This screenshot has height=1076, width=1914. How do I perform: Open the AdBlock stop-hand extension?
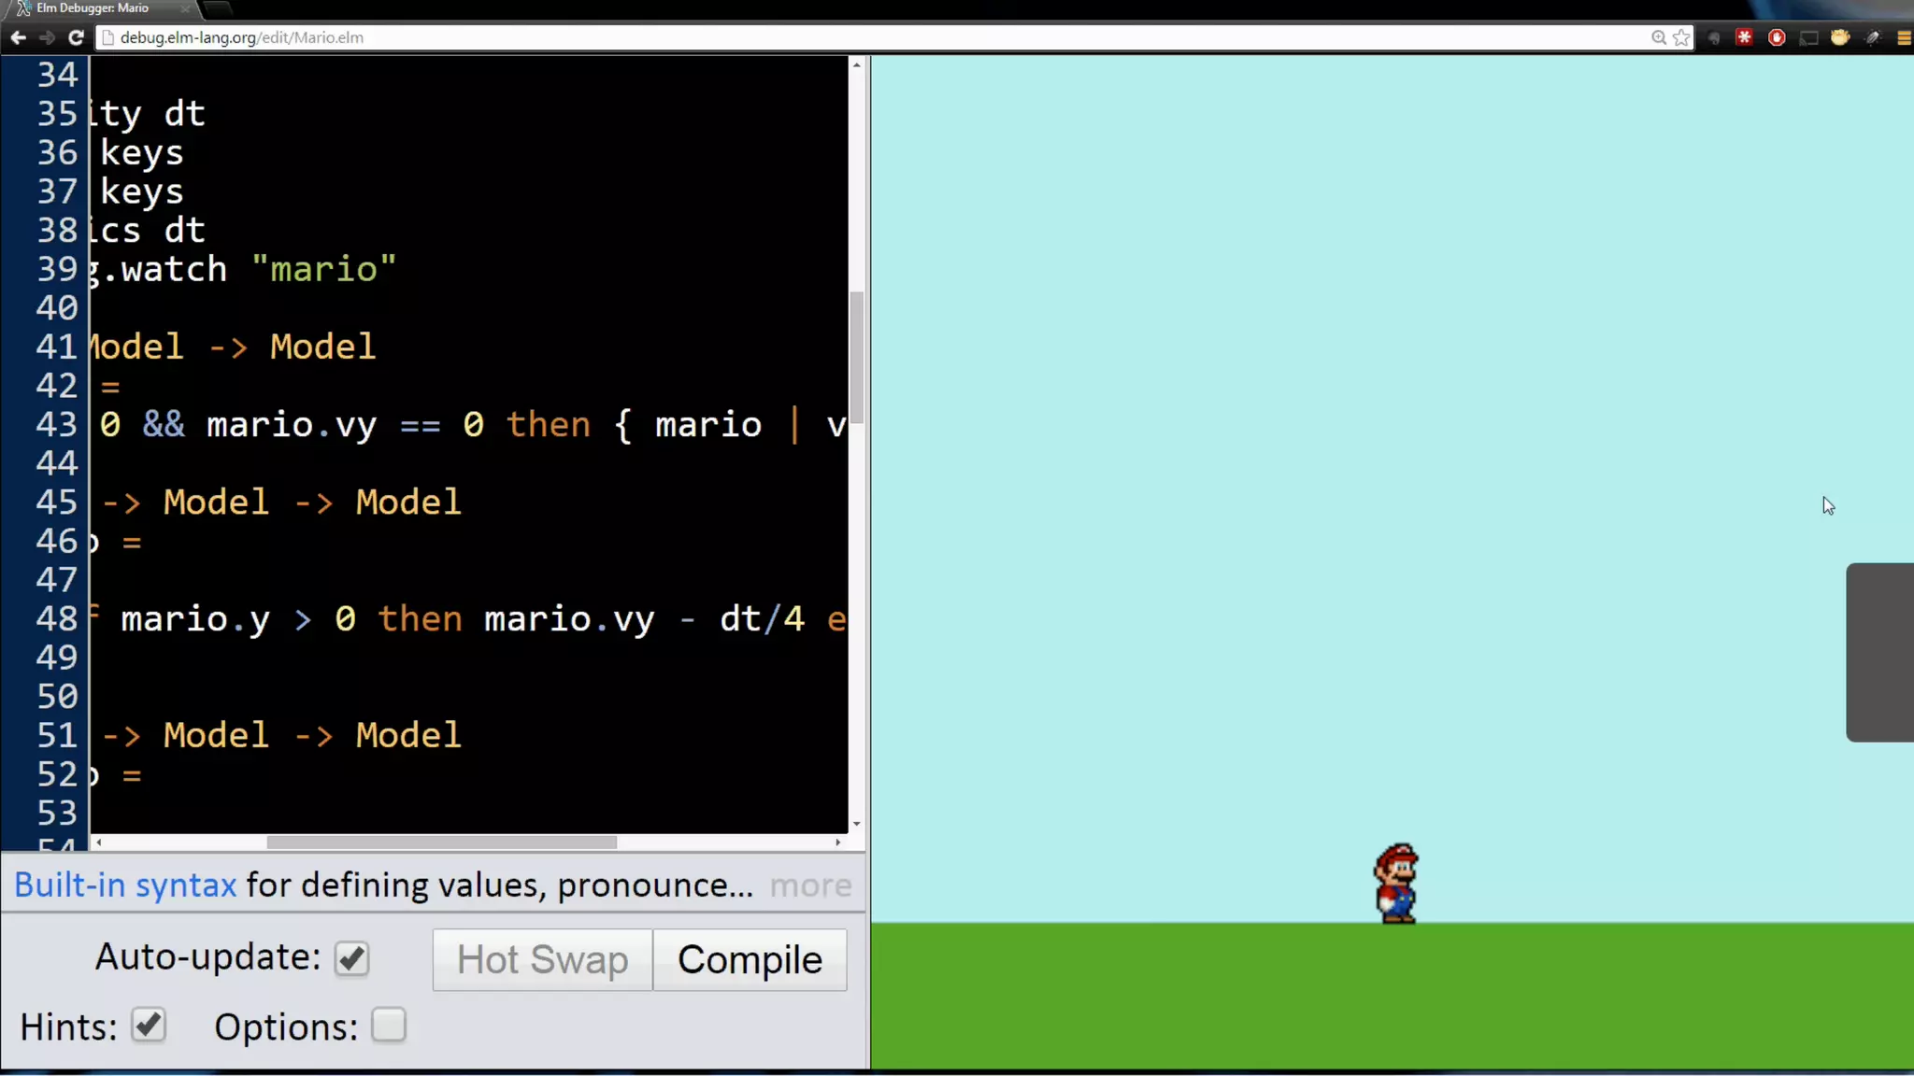coord(1777,37)
